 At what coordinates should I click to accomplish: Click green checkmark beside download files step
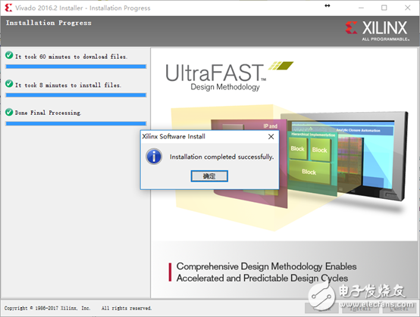click(9, 55)
